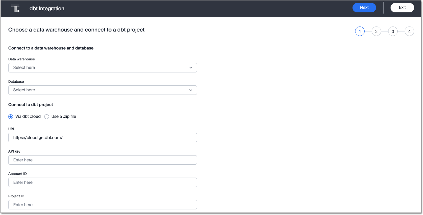This screenshot has height=215, width=423.
Task: Click the URL input containing cloud.getdbt.com
Action: click(x=102, y=137)
